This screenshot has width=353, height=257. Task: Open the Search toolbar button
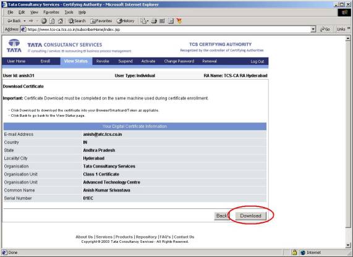77,21
